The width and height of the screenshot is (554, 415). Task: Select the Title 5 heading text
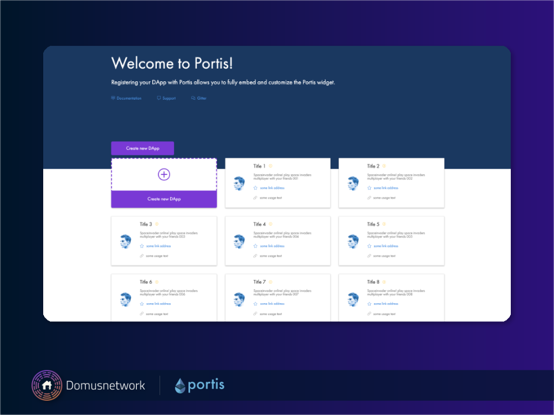[373, 224]
